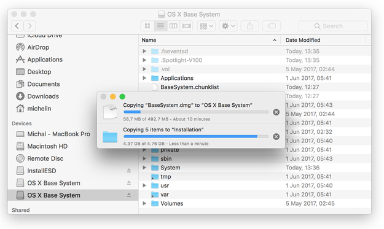Eject the unselected OS X Base System volume
Viewport: 384px width, 229px height.
[129, 183]
